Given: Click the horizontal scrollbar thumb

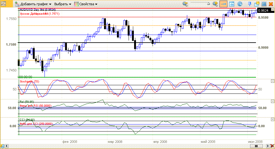Looking at the screenshot, I should tap(256, 146).
